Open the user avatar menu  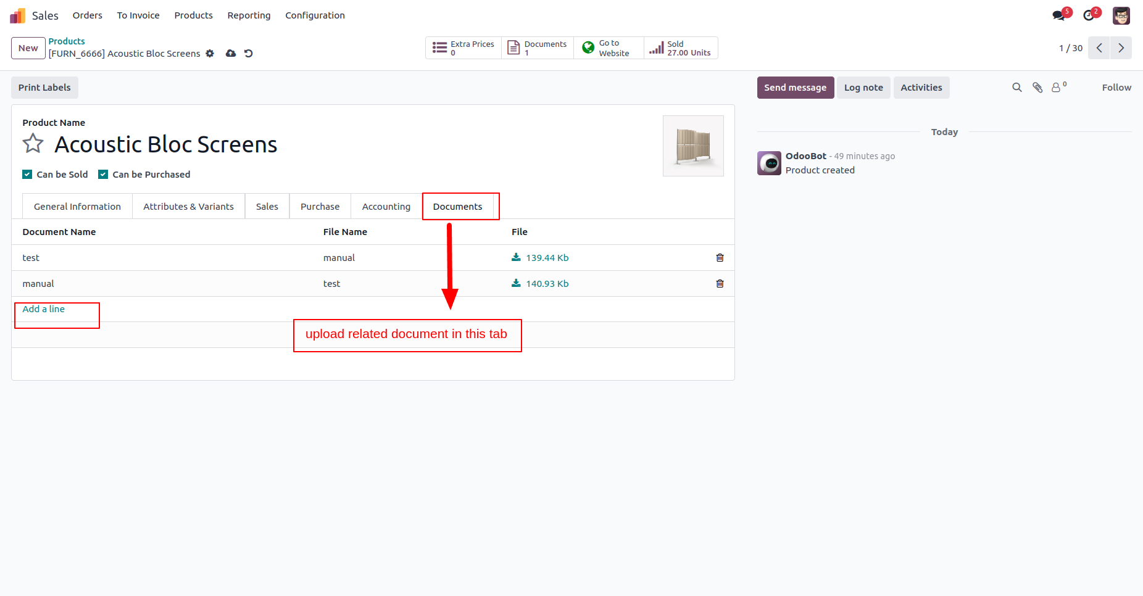point(1121,15)
